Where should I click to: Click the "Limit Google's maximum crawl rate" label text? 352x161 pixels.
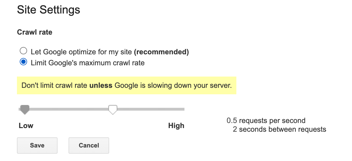click(88, 63)
